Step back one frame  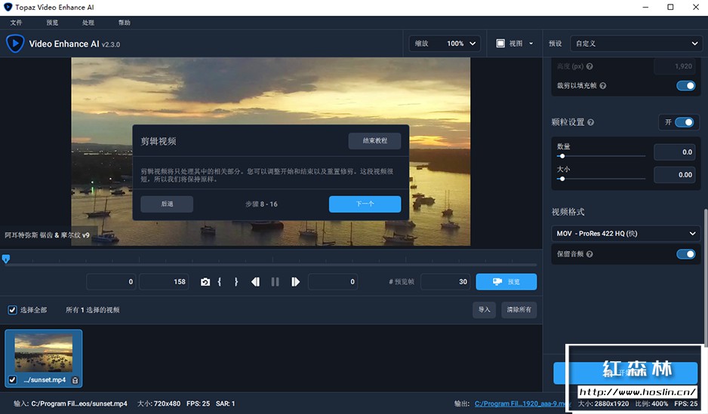point(256,282)
